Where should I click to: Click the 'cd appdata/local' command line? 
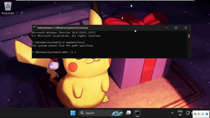tap(58, 42)
